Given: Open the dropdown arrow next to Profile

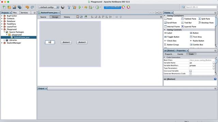Looking at the screenshot, I should coord(94,7).
